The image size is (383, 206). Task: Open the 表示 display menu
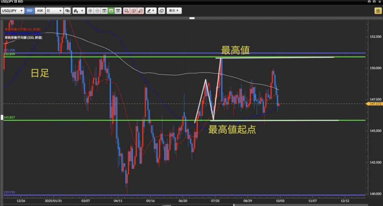click(174, 11)
